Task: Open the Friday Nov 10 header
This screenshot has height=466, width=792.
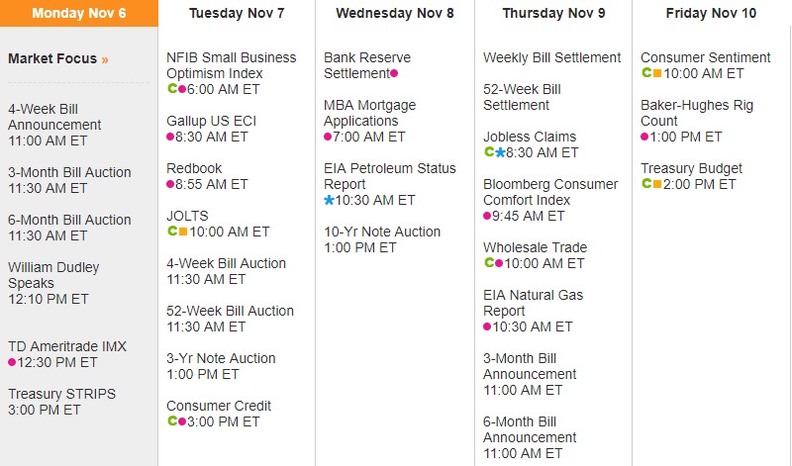Action: [711, 13]
